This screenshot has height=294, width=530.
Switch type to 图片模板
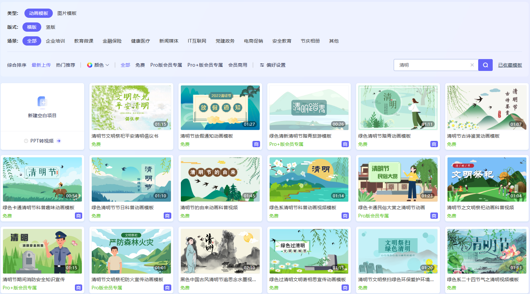point(67,13)
